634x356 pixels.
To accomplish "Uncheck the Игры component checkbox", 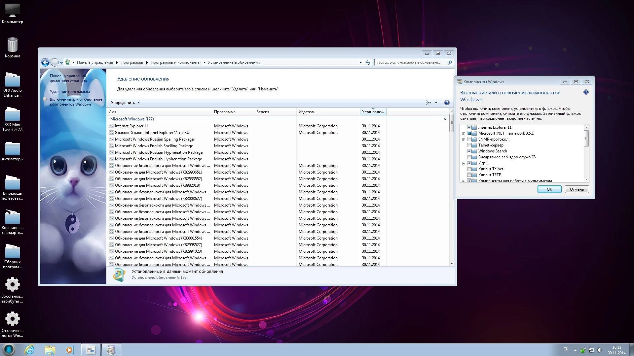I will (x=469, y=163).
